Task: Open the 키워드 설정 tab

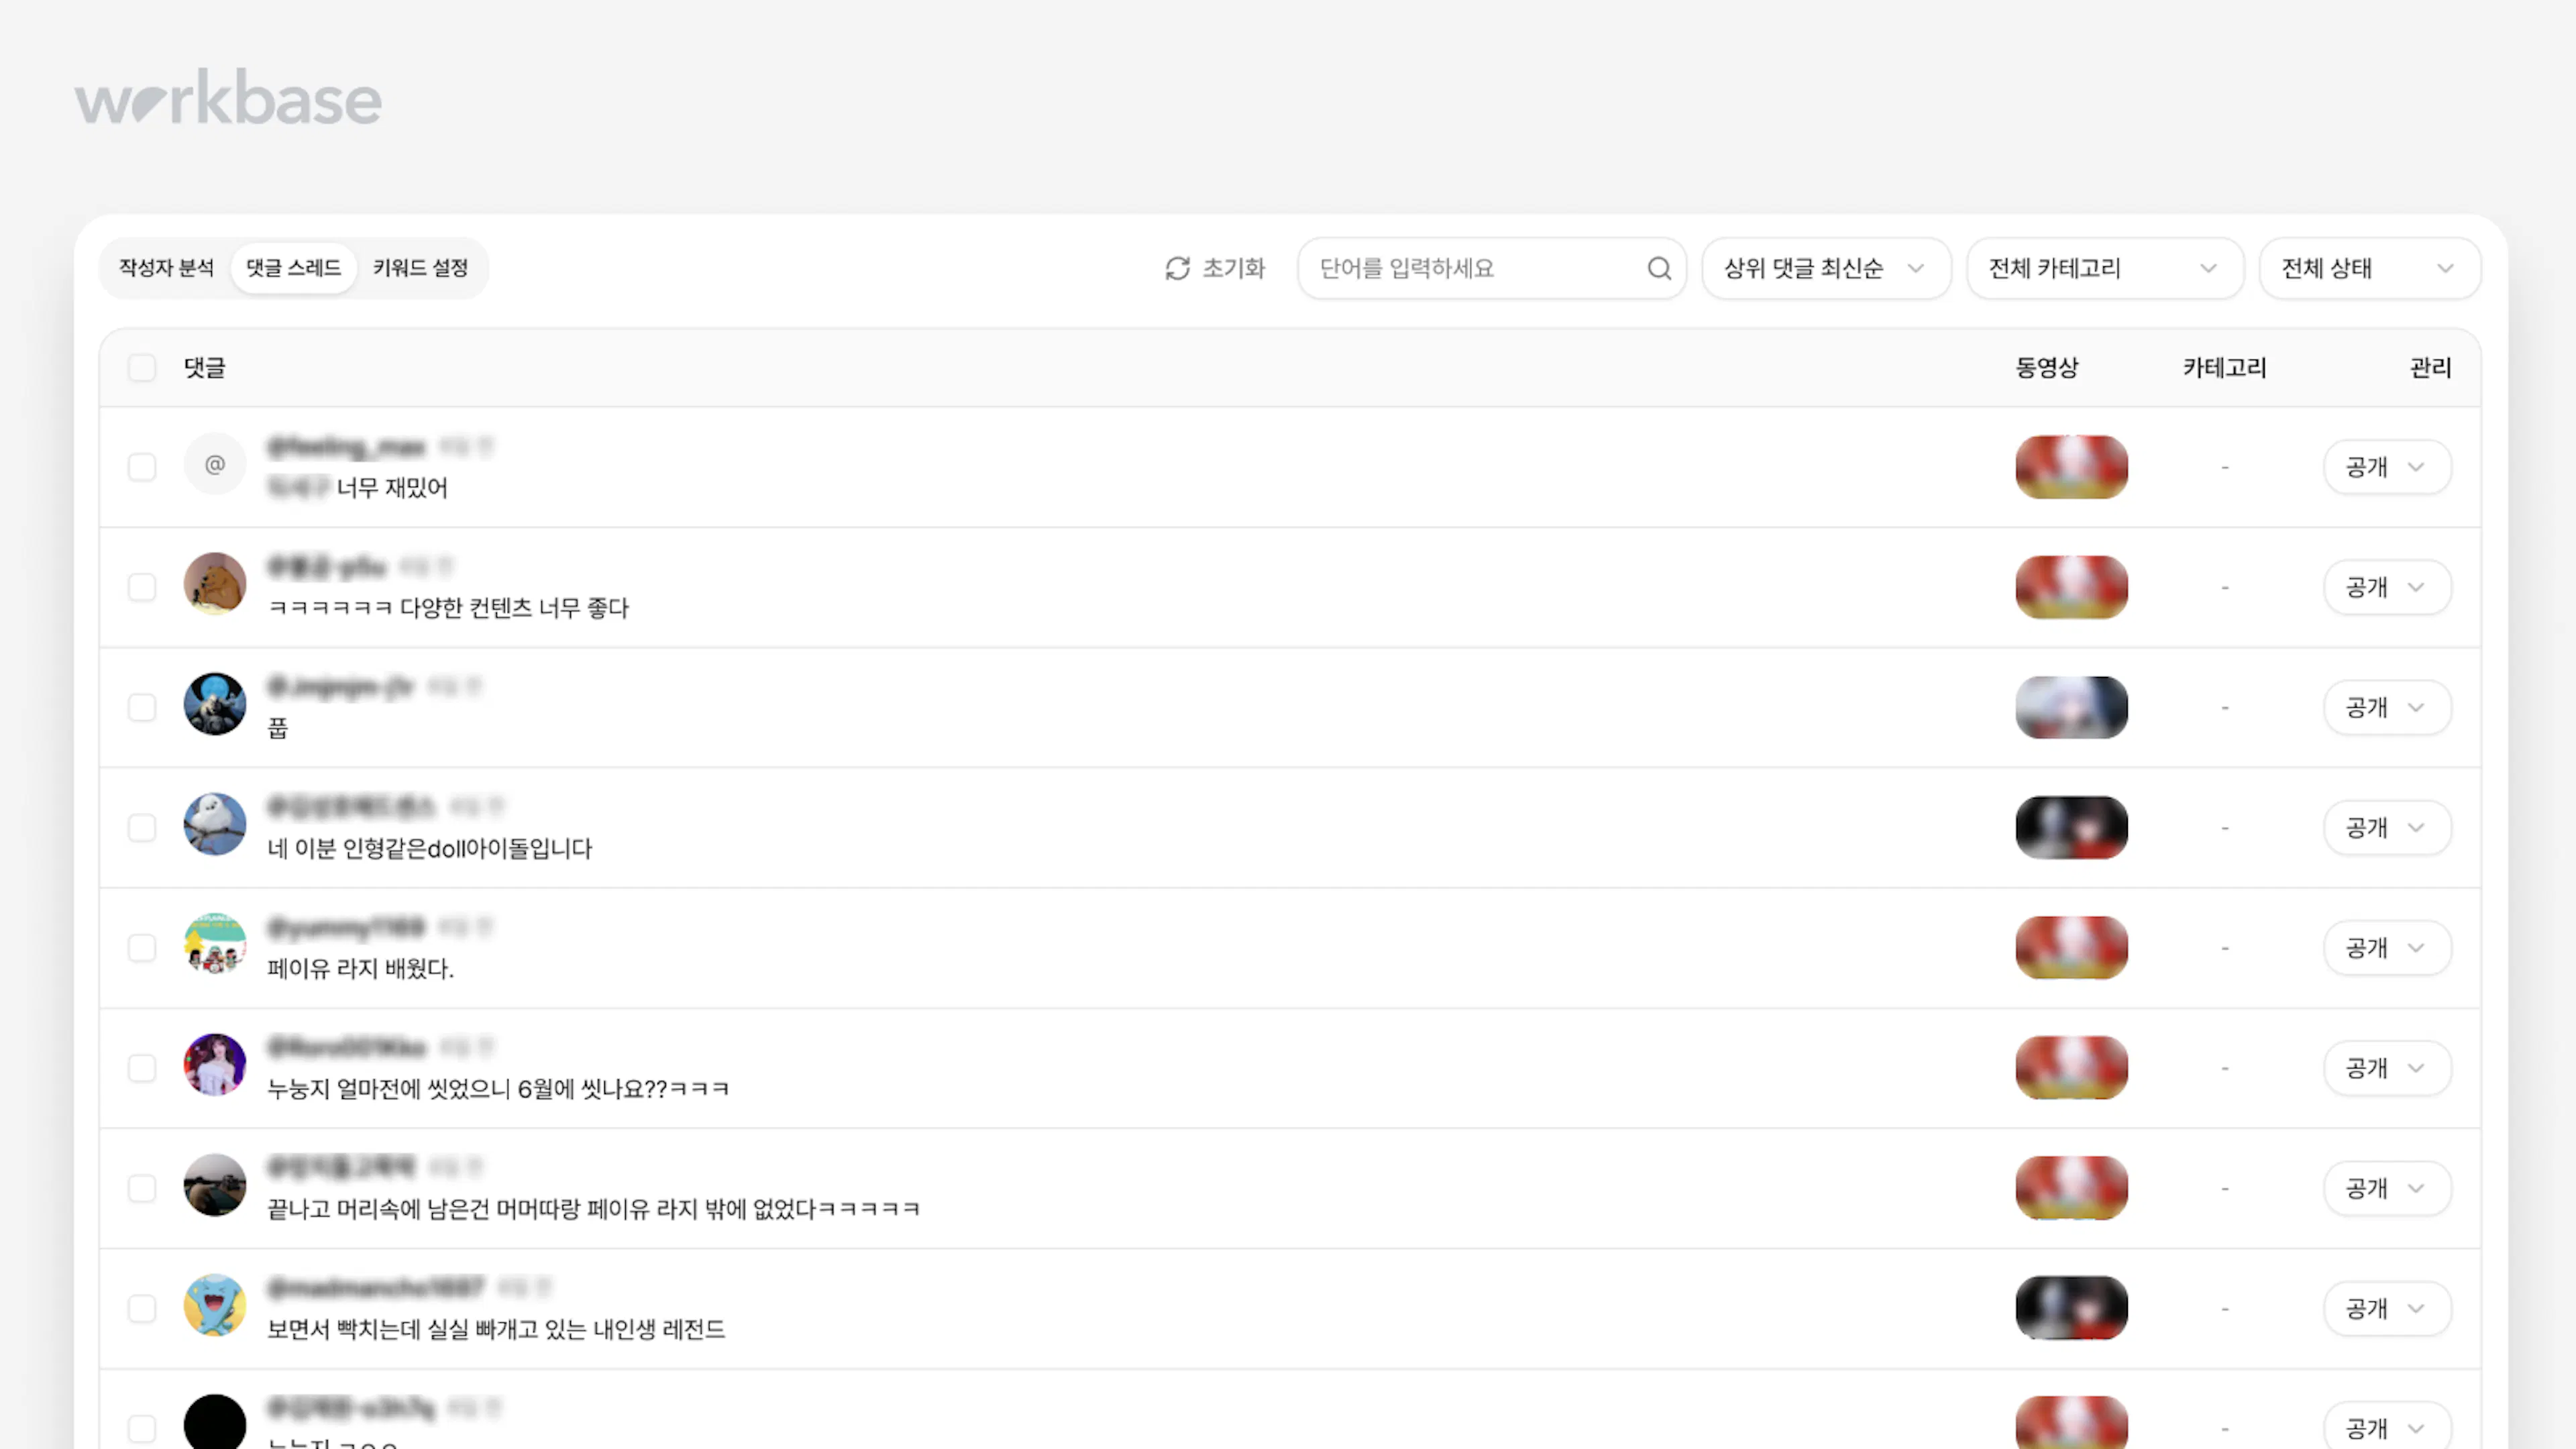Action: coord(421,268)
